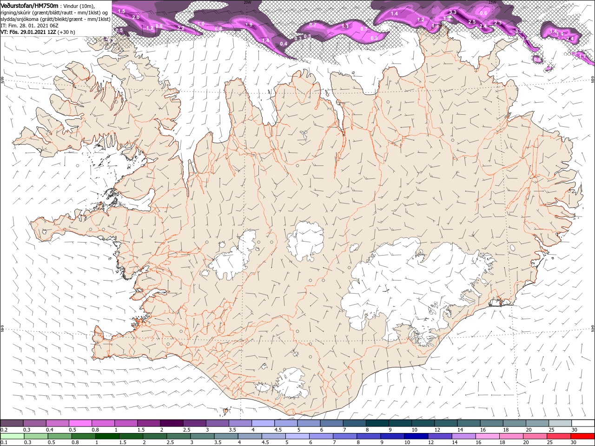Click the 'IT: Fim. 28. 01. 2021 06Z' line
Image resolution: width=595 pixels, height=446 pixels.
(29, 26)
